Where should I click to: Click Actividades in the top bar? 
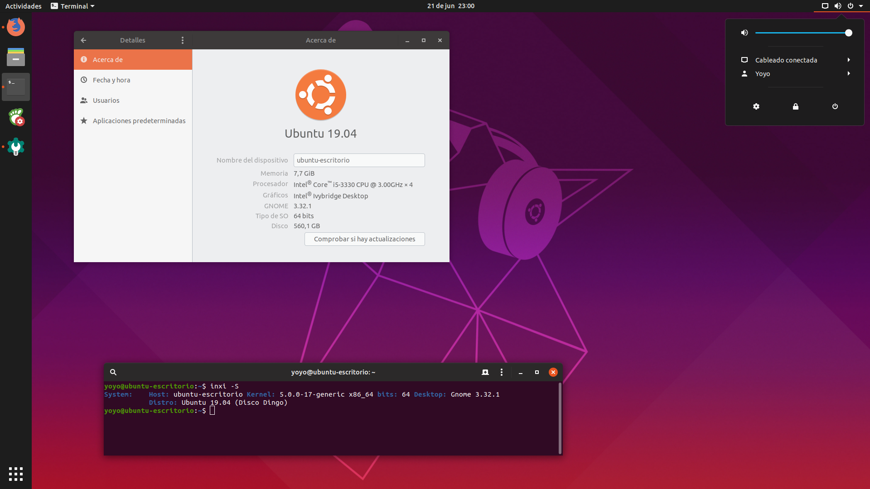click(24, 6)
